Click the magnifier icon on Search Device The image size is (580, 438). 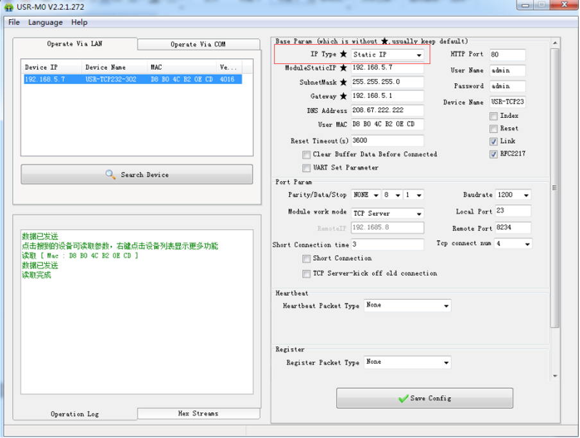click(x=110, y=175)
